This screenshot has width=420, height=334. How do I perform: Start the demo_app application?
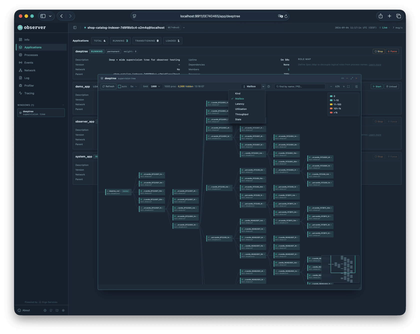click(377, 87)
